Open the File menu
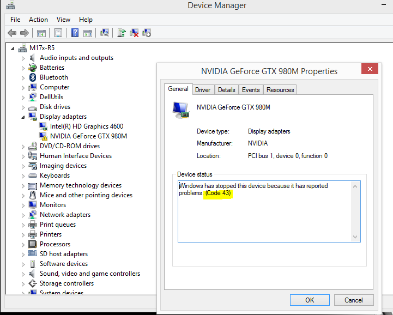393x315 pixels. point(15,20)
